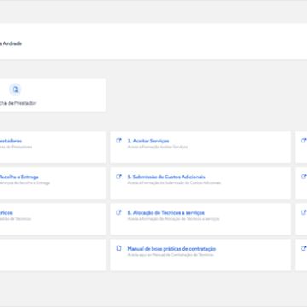This screenshot has height=307, width=307.
Task: Click the cut-off external-link icon in the card after 5. Submissão de Custos
Action: (x=304, y=177)
